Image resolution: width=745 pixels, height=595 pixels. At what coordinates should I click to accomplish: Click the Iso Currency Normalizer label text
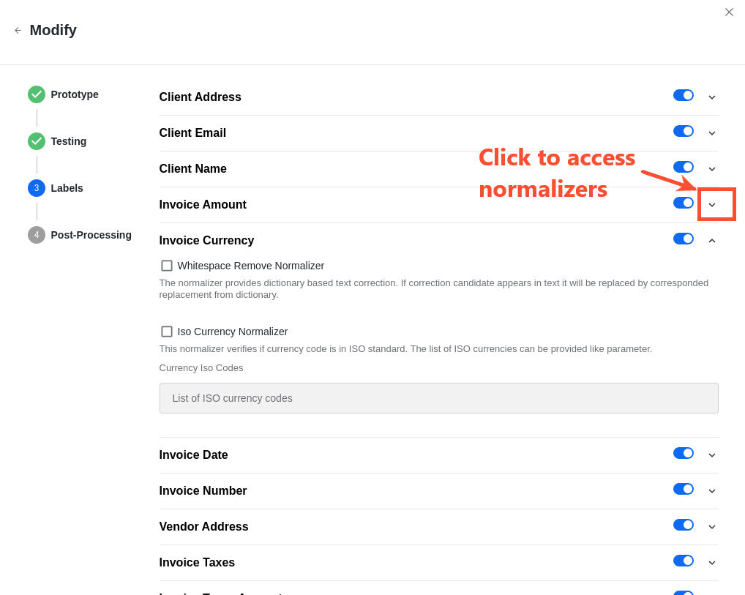[x=233, y=332]
